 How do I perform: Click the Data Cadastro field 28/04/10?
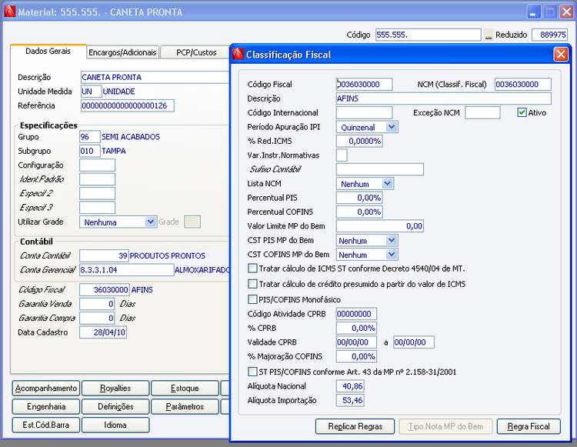(x=103, y=332)
